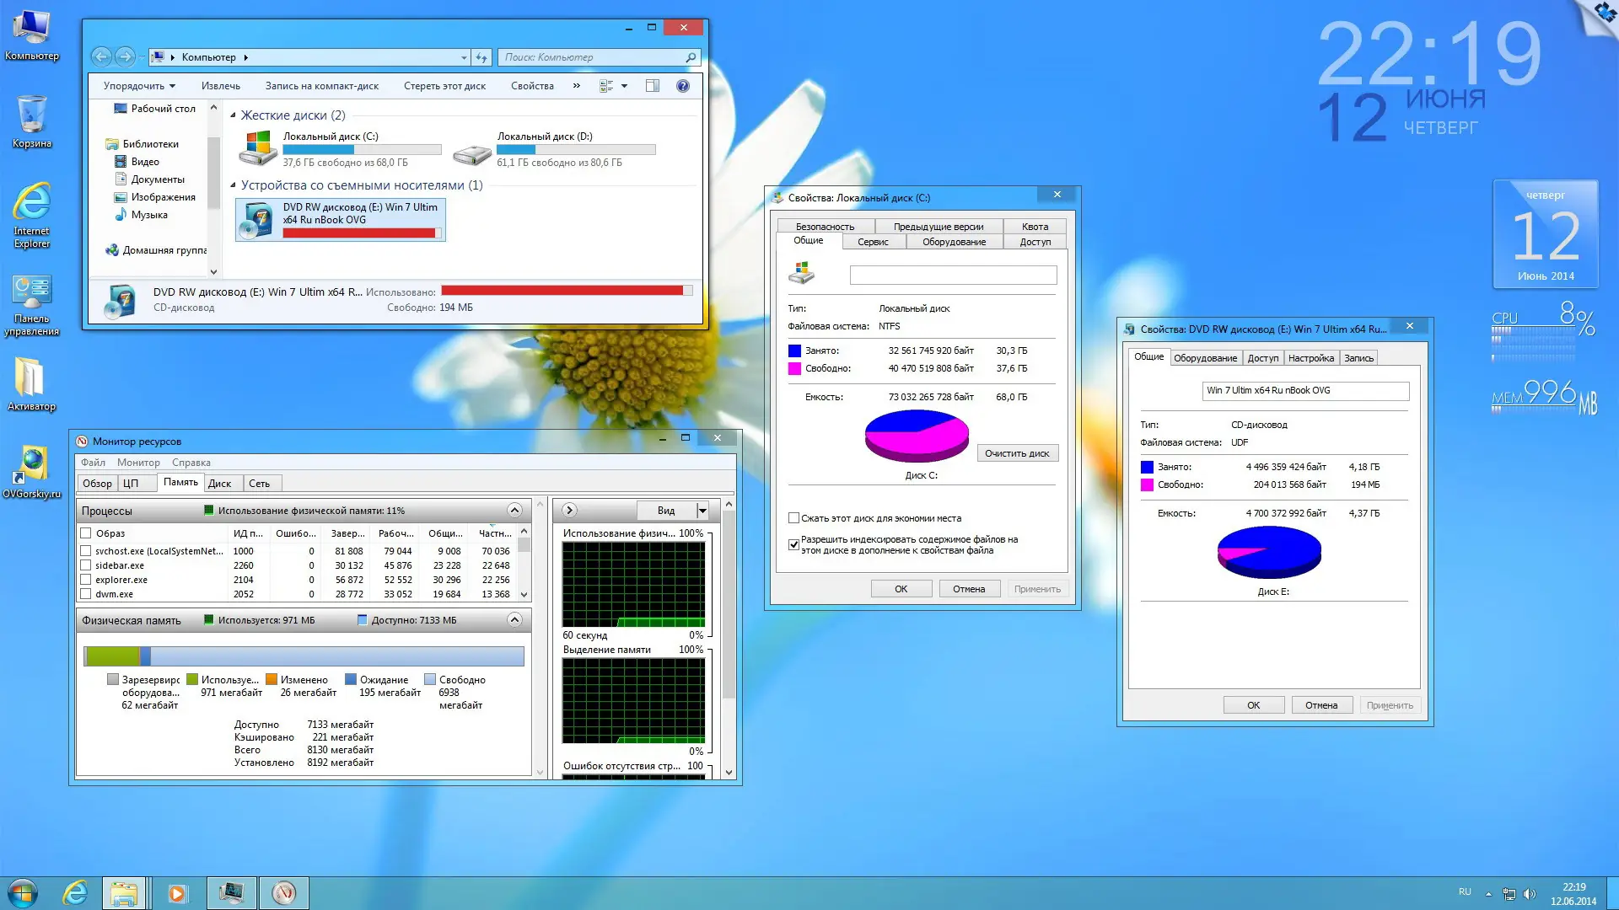Click the Очистить диск button
Viewport: 1619px width, 910px height.
1017,453
